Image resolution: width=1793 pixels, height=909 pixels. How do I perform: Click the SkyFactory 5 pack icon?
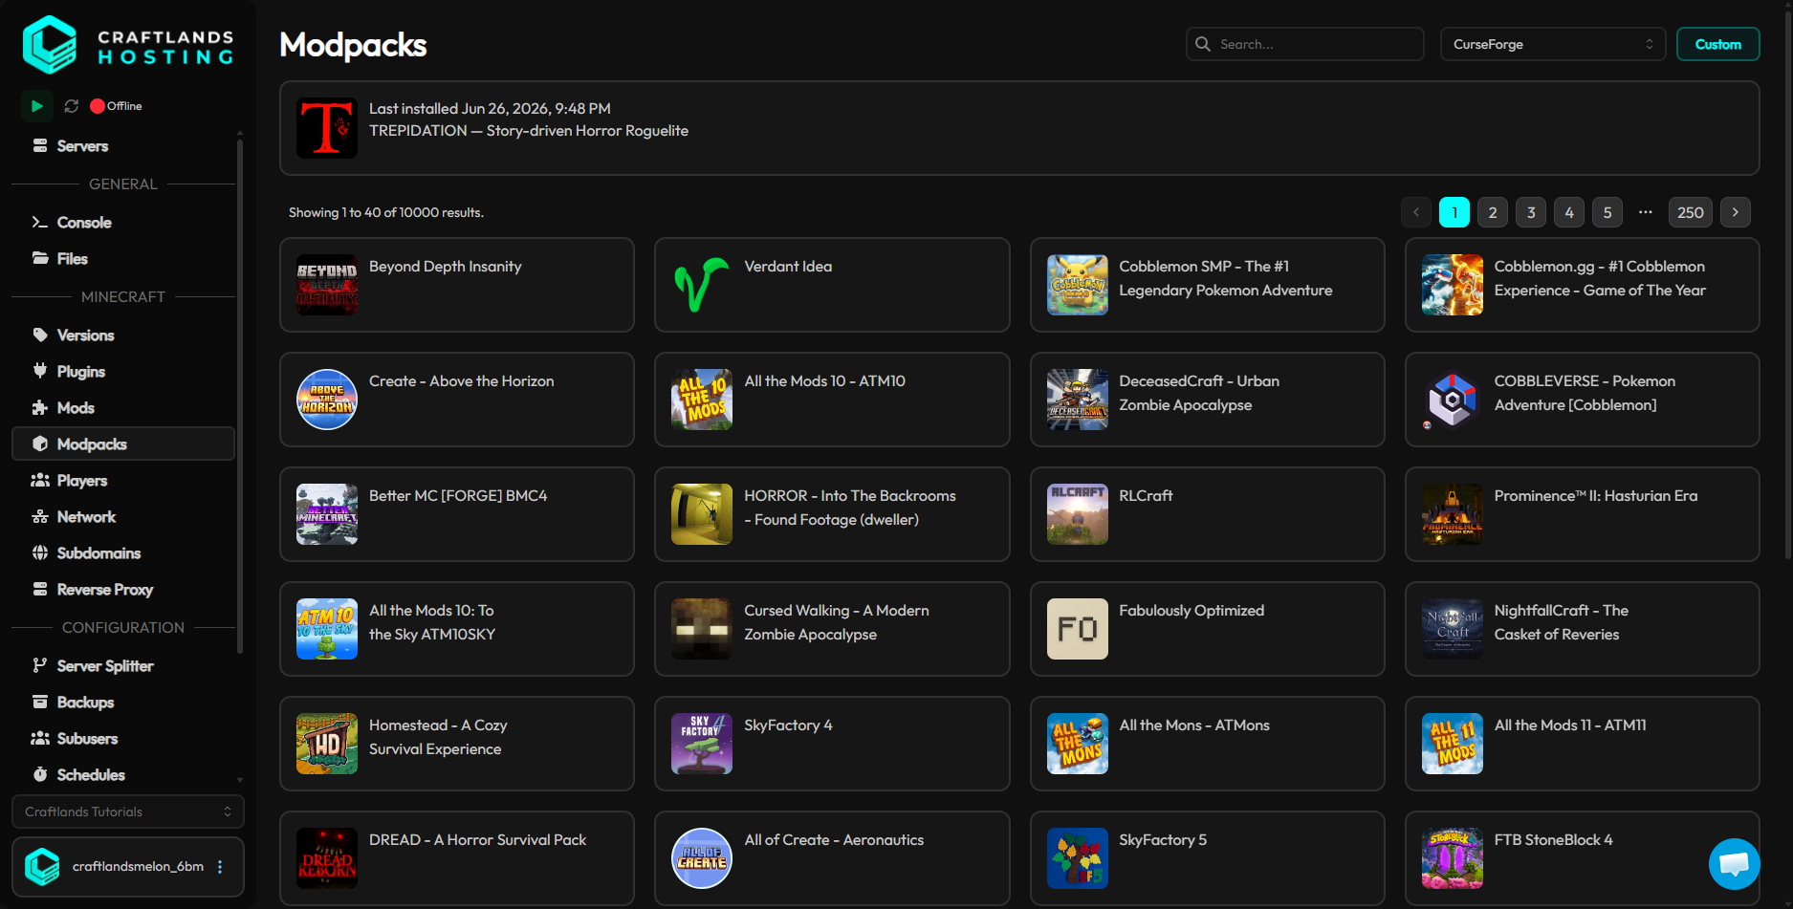(x=1077, y=858)
